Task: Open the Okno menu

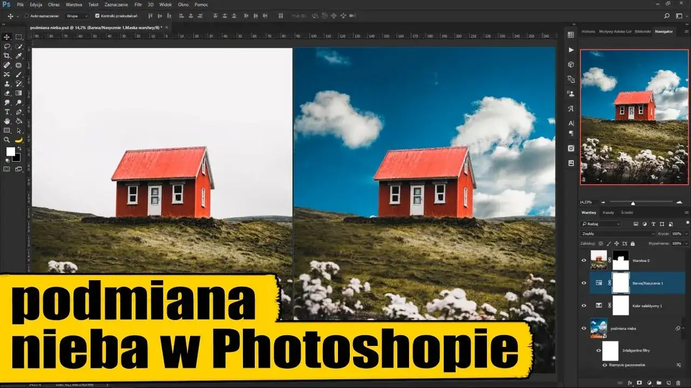Action: tap(183, 4)
